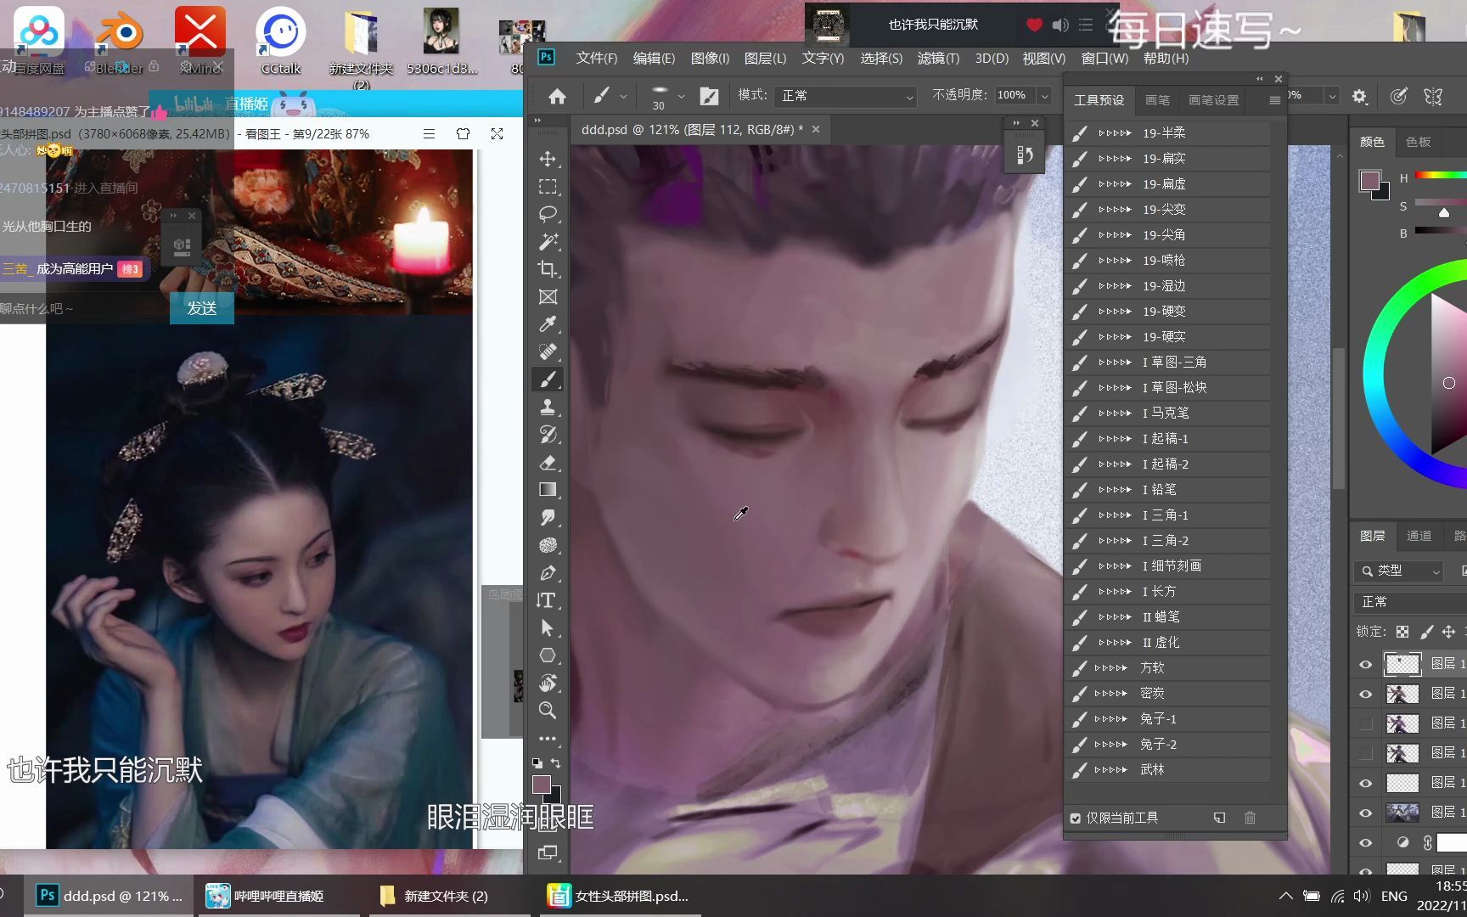Open the layer 类型 filter dropdown
This screenshot has height=917, width=1467.
click(x=1398, y=571)
